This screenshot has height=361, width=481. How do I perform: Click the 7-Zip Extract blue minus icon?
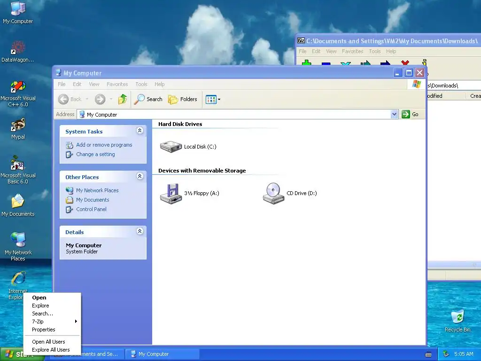click(x=326, y=63)
